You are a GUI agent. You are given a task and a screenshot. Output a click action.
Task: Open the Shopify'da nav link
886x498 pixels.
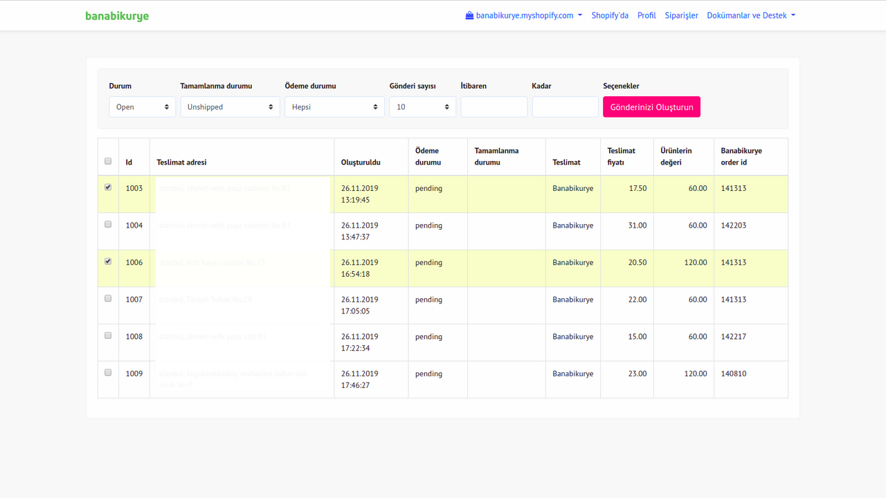[x=610, y=15]
